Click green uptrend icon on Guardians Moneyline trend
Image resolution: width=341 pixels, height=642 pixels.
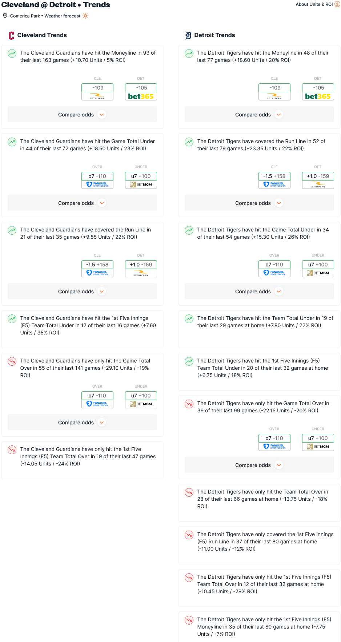[12, 53]
